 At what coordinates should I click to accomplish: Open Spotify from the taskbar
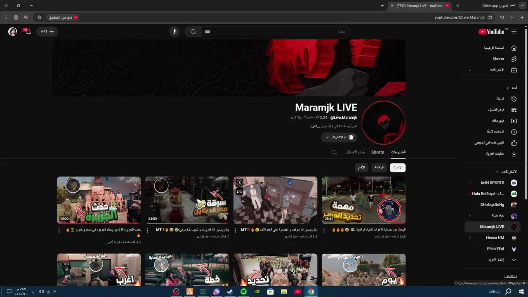(243, 292)
